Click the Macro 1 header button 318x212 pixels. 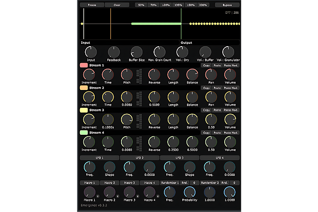point(90,183)
